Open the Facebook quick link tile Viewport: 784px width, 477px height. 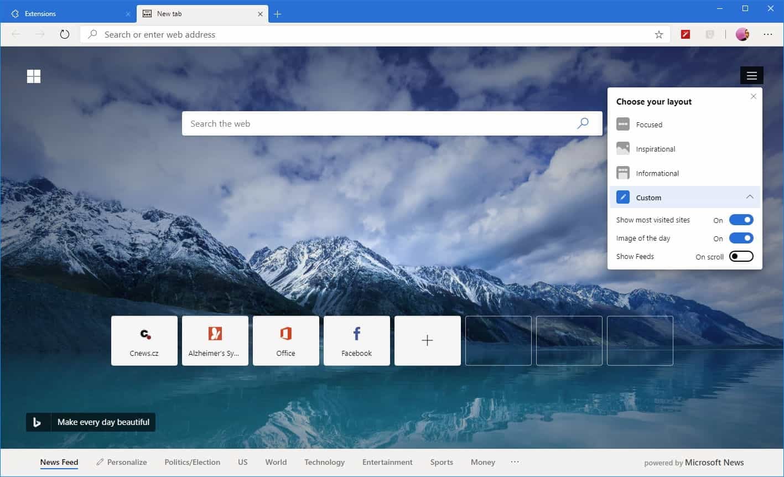(x=357, y=341)
